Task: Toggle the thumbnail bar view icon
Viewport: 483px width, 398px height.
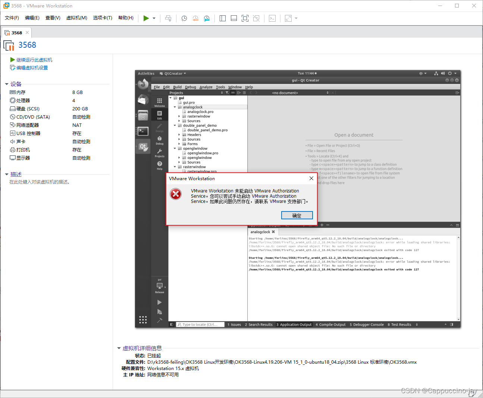Action: point(234,18)
